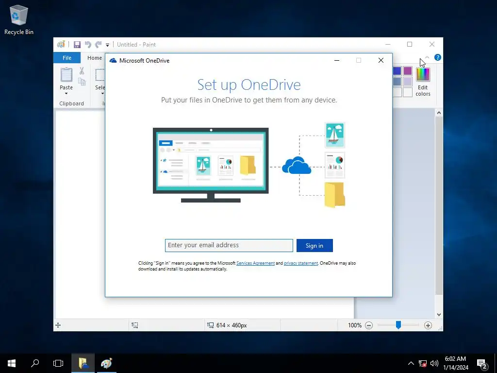Pick the magenta color swatch in Paint's palette
Viewport: 497px width, 373px height.
coord(408,71)
